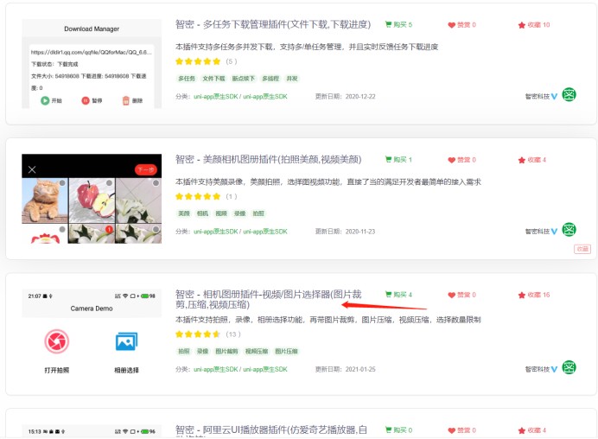Click the 购买 4 count
Image resolution: width=598 pixels, height=439 pixels.
coord(403,295)
